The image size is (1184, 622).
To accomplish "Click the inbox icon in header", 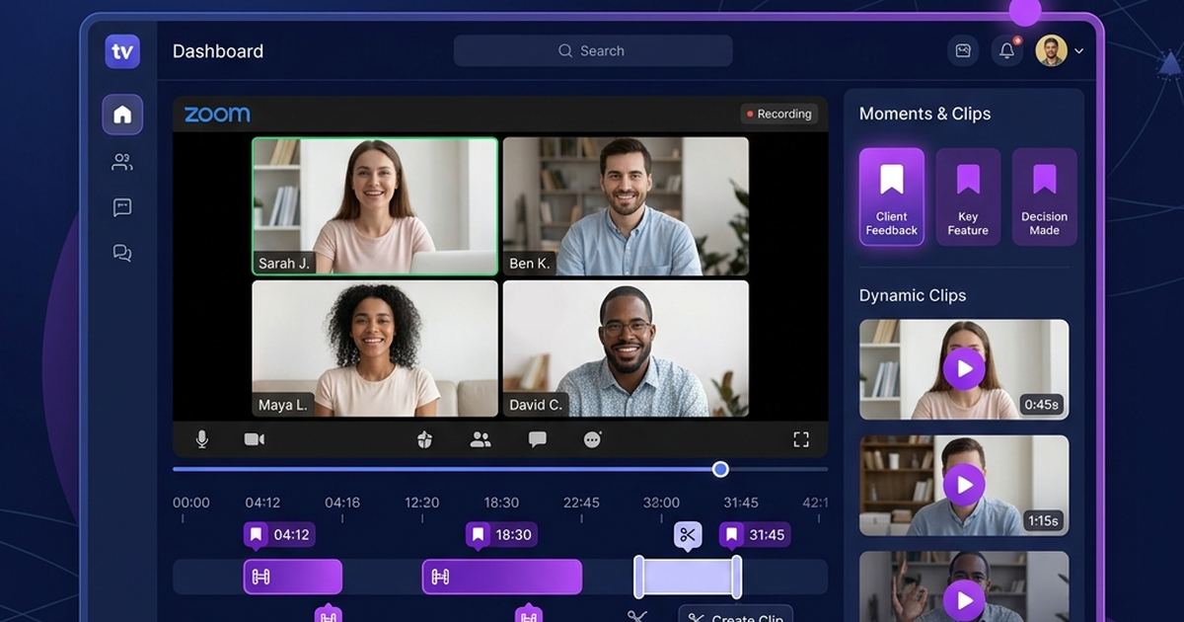I will pyautogui.click(x=963, y=50).
